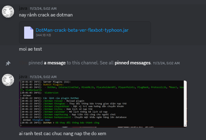206x140 pixels.
Task: Open the "pinned messages" link
Action: pos(133,63)
